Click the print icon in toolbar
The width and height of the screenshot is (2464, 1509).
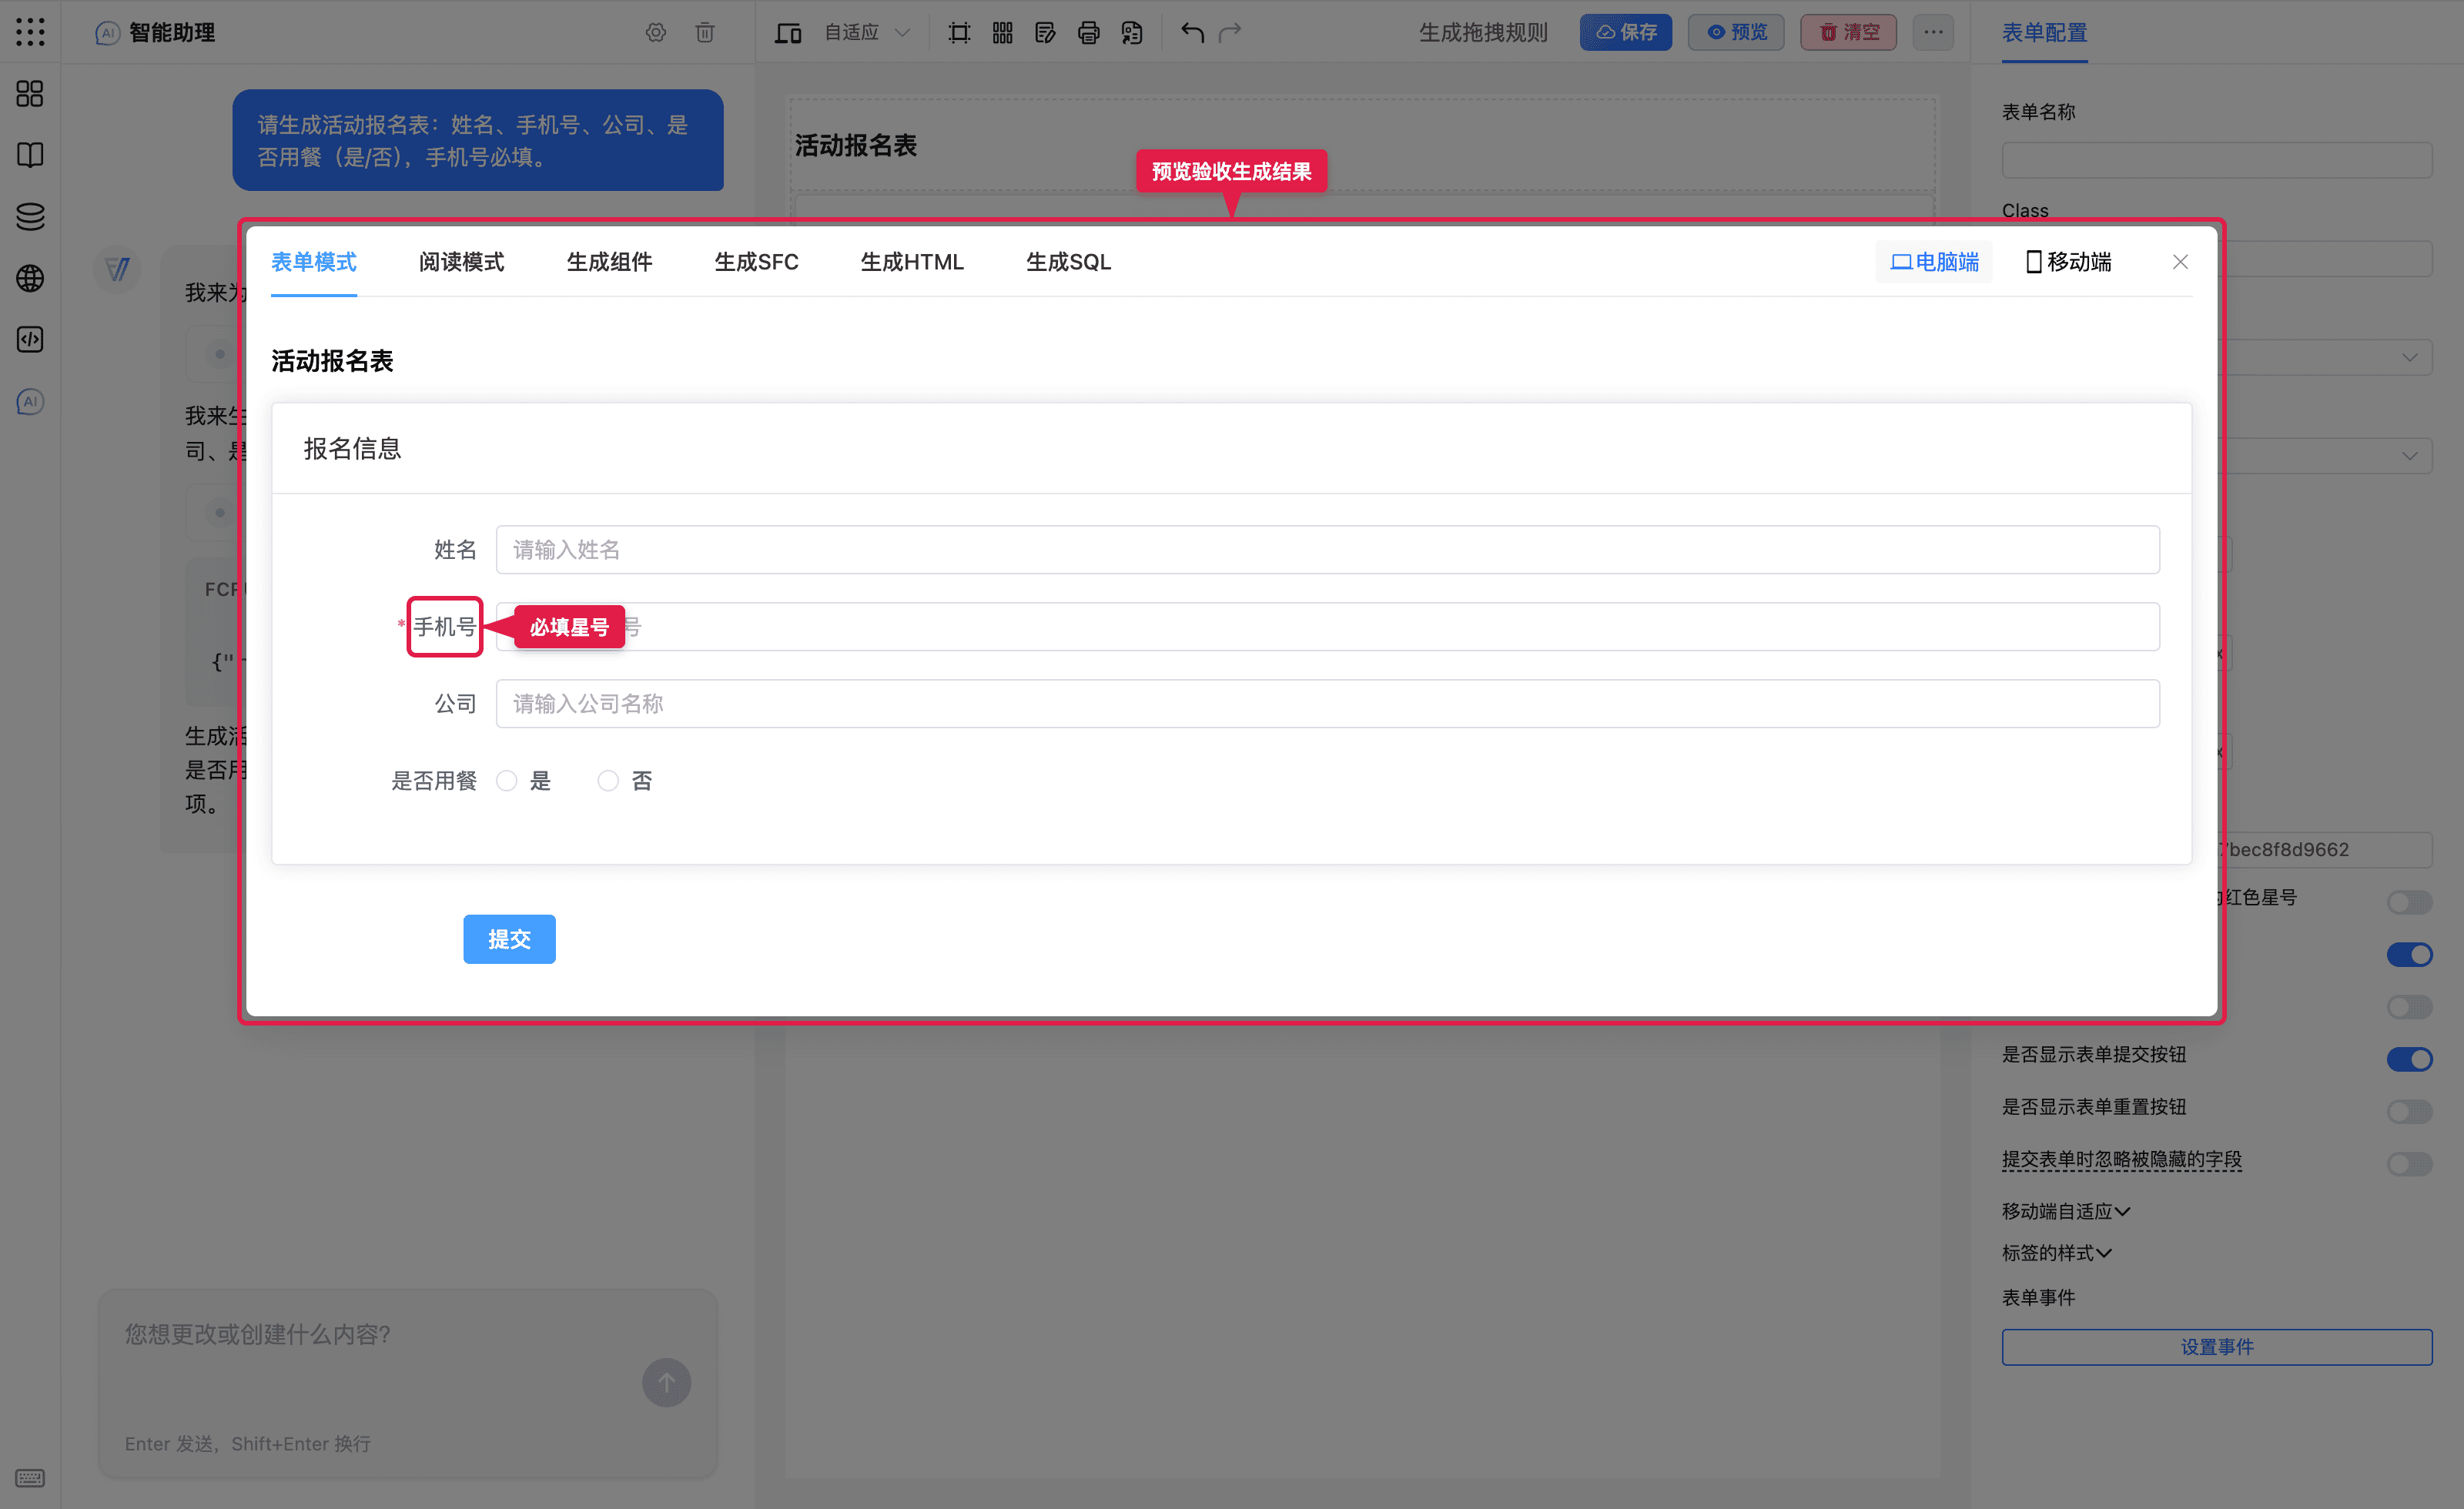(x=1089, y=32)
